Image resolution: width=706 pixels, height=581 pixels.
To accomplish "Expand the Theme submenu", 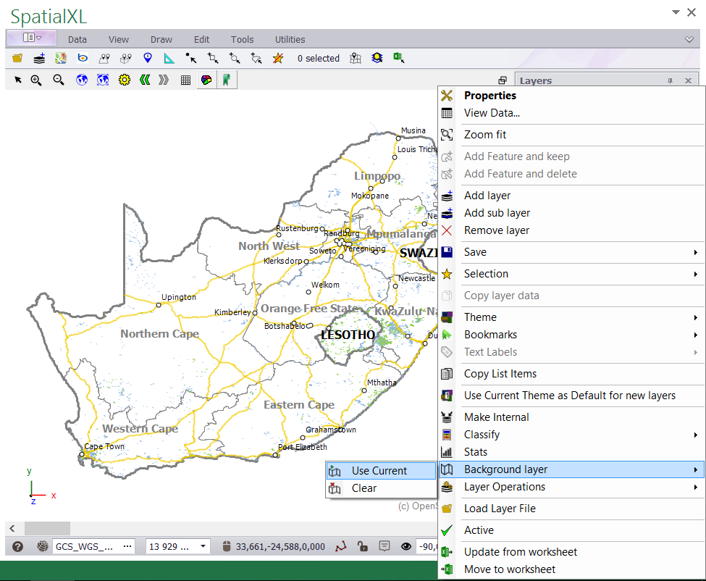I will click(x=480, y=317).
